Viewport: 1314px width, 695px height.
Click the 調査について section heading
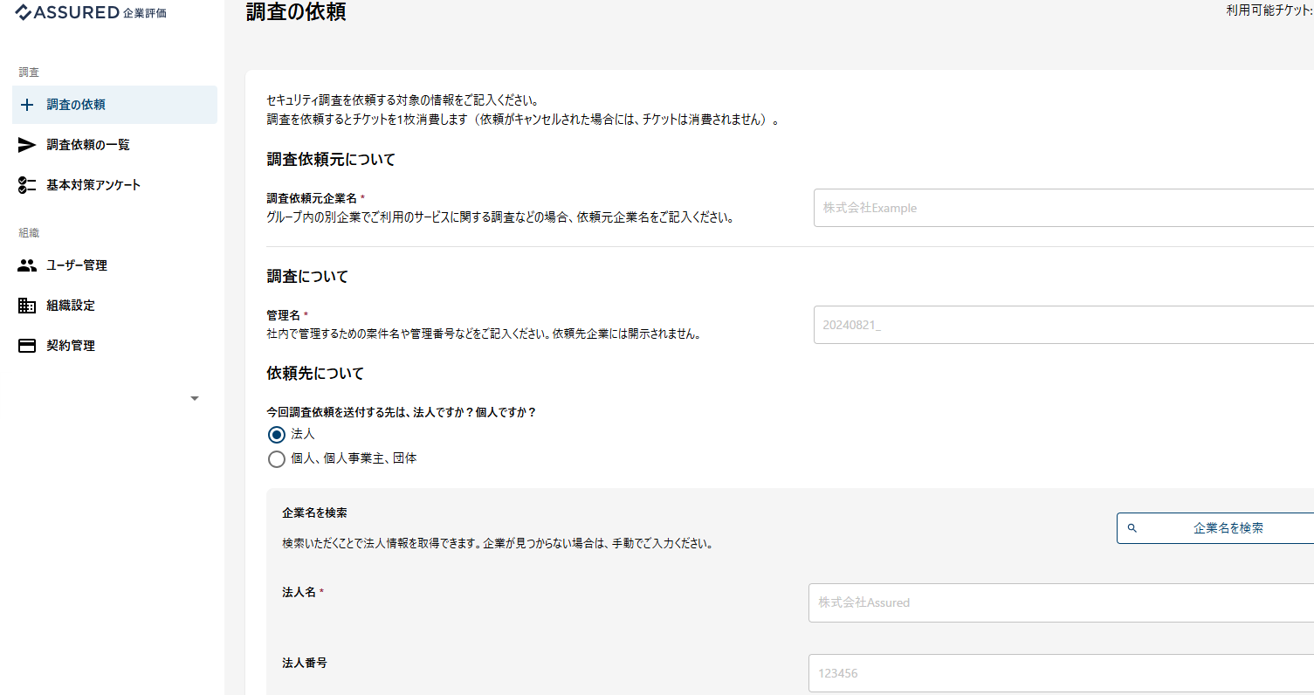pyautogui.click(x=307, y=277)
